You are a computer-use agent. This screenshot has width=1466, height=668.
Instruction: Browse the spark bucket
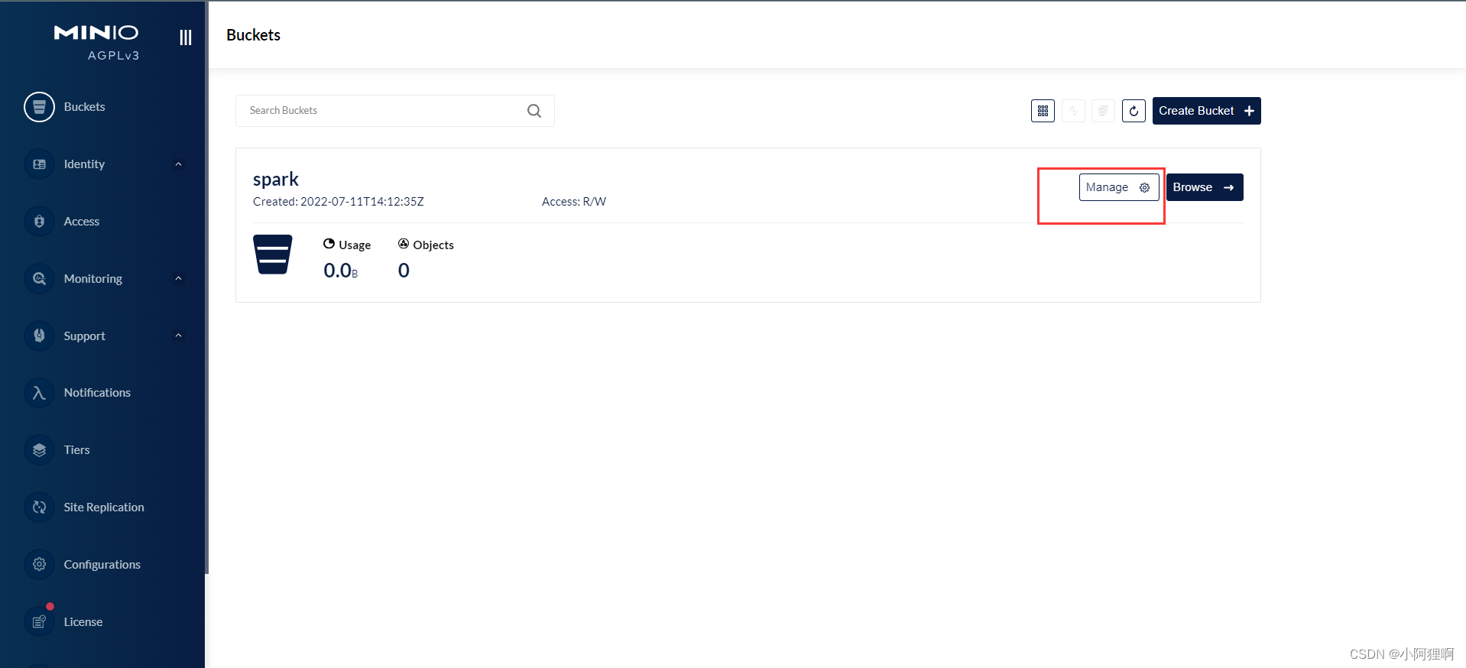tap(1205, 187)
